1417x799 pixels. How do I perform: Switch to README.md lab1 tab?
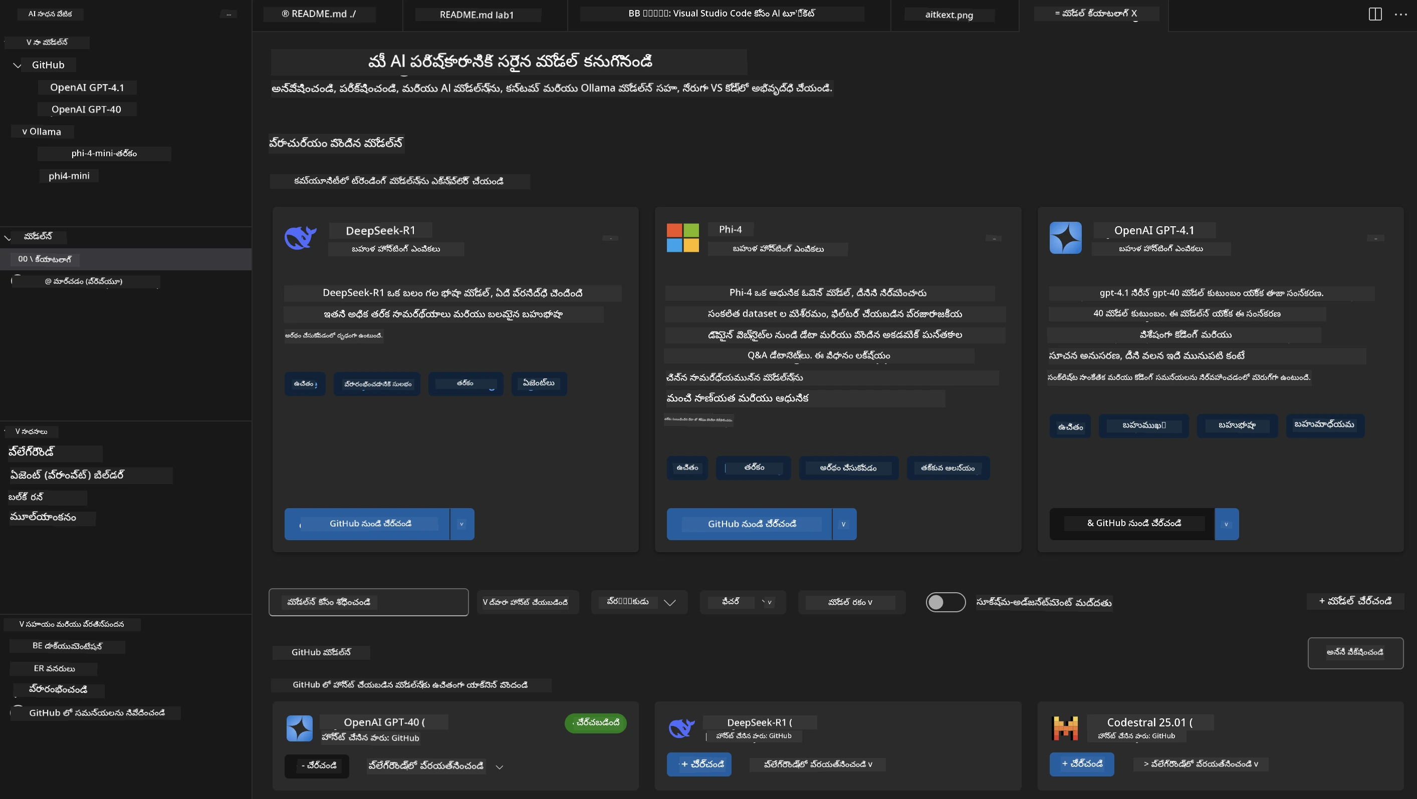pyautogui.click(x=477, y=15)
